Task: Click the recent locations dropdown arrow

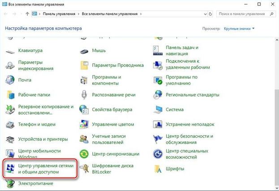Action: [21, 14]
